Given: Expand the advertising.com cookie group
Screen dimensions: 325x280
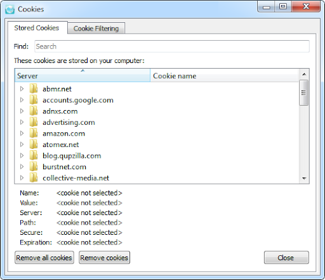Looking at the screenshot, I should pos(22,122).
